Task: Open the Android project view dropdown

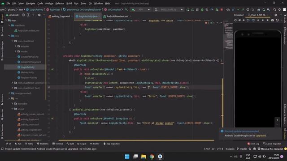Action: [x=13, y=15]
